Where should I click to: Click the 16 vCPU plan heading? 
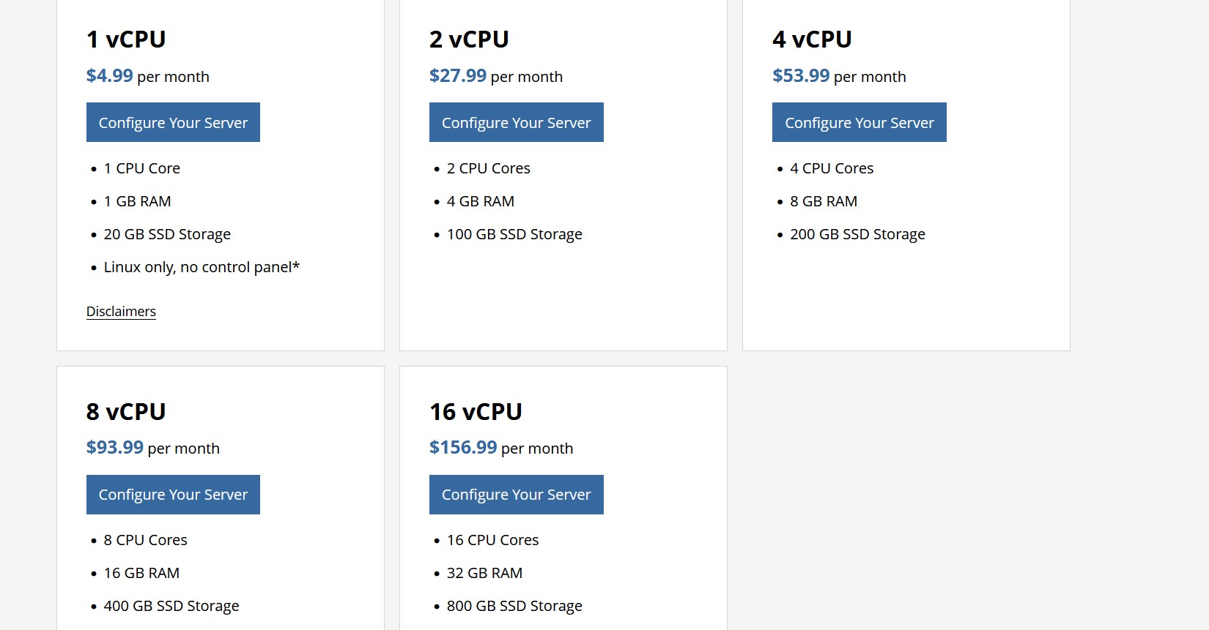[x=476, y=412]
